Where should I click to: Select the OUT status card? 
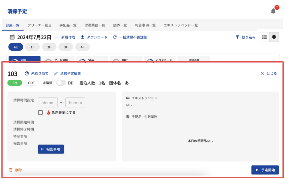point(126,59)
